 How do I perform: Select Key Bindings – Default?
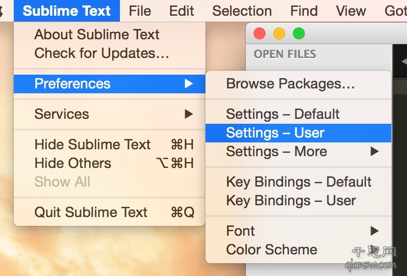298,182
